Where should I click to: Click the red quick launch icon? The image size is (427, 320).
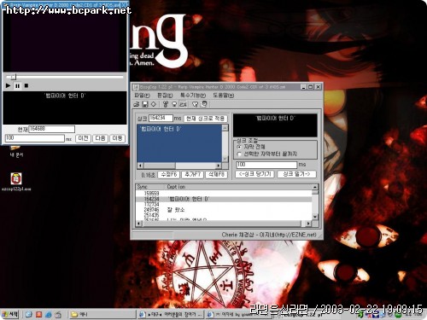point(38,314)
